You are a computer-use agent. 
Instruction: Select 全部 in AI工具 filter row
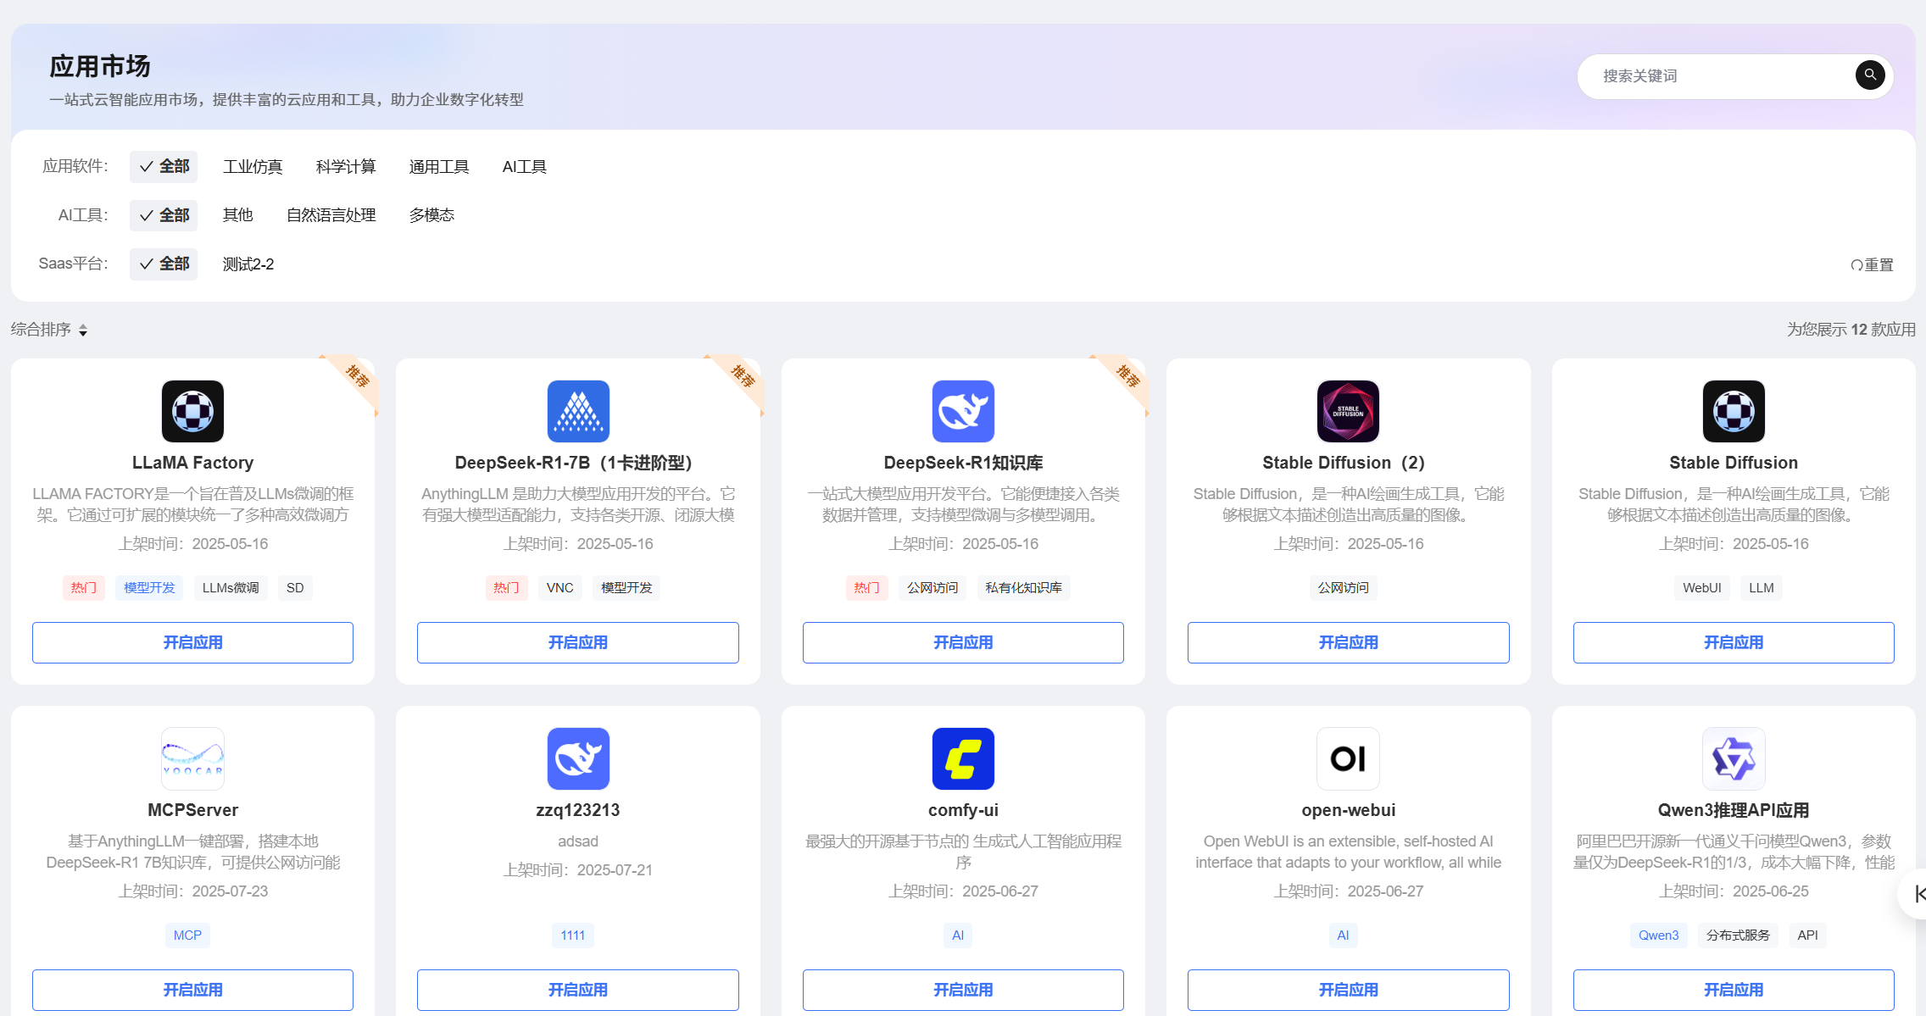click(164, 215)
